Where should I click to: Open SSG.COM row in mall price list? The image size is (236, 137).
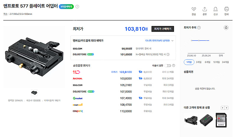pos(78,85)
